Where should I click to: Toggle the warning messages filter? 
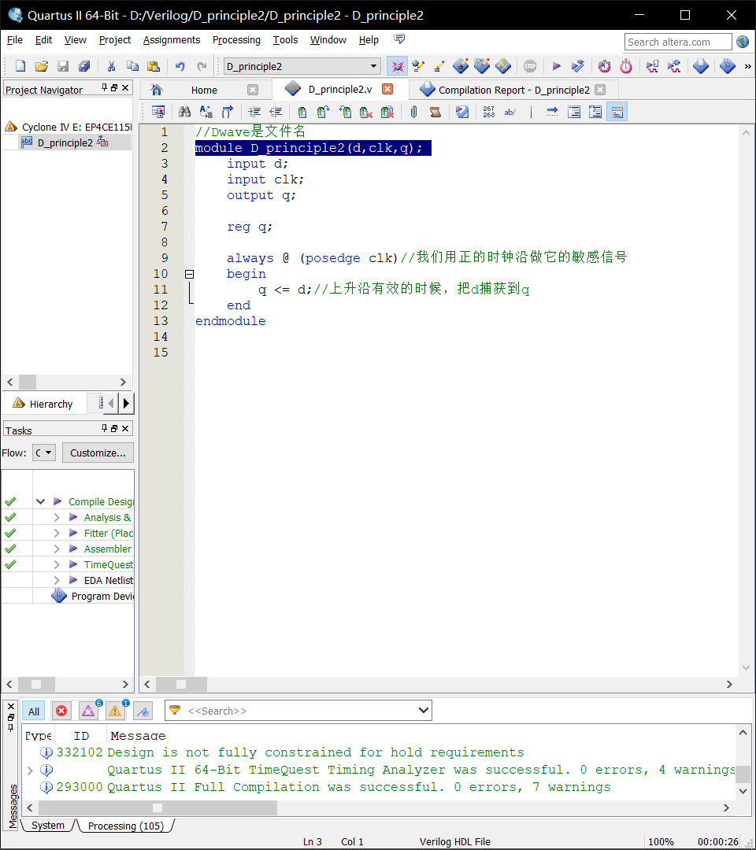[x=115, y=711]
